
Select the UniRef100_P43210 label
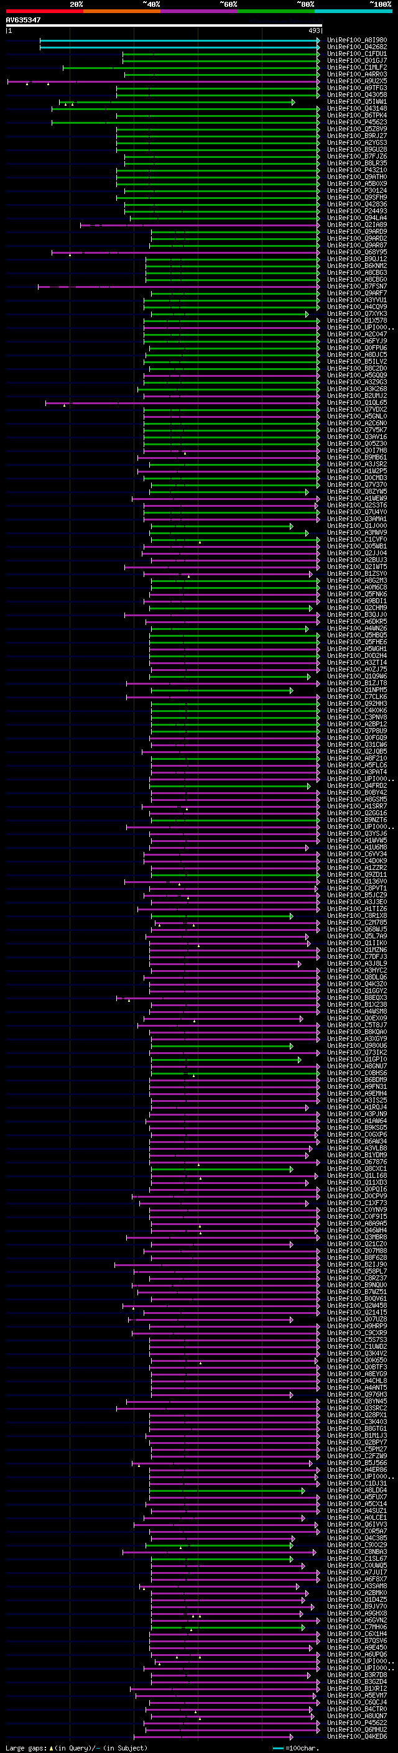(357, 170)
